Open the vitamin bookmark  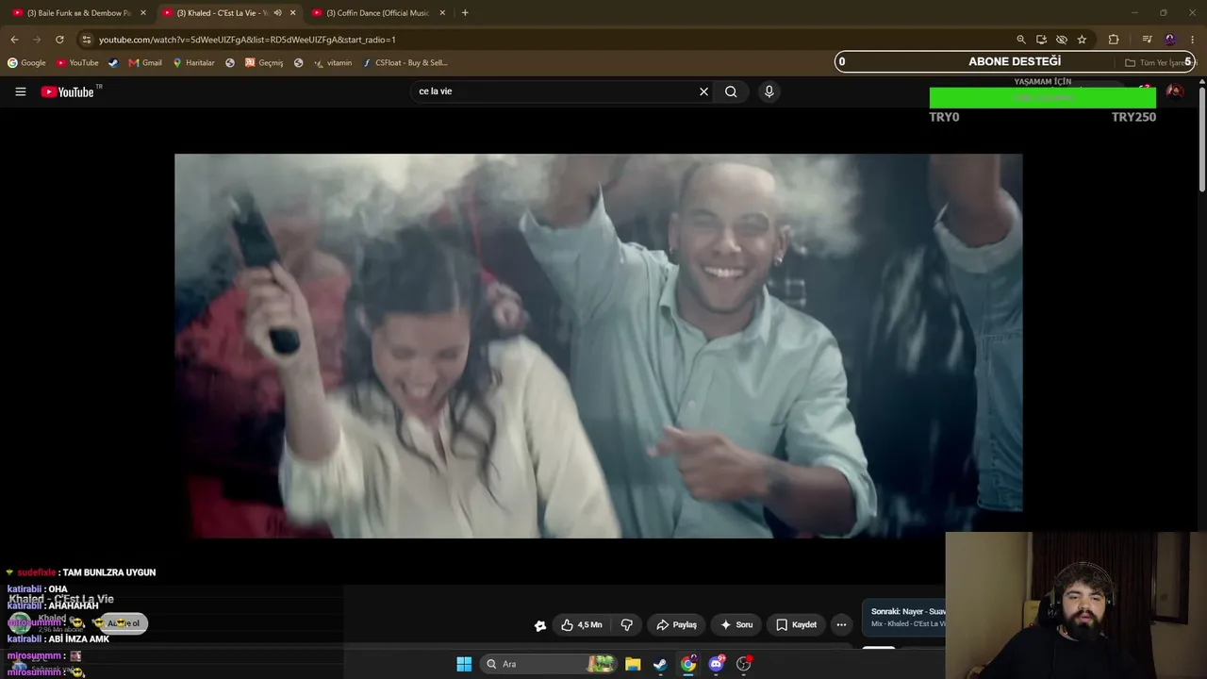point(332,63)
